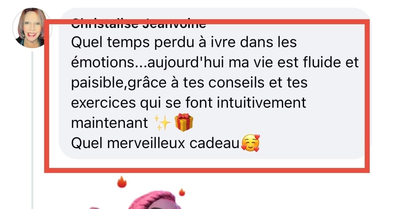
Task: Open the pink knitted hat sticker
Action: (153, 200)
